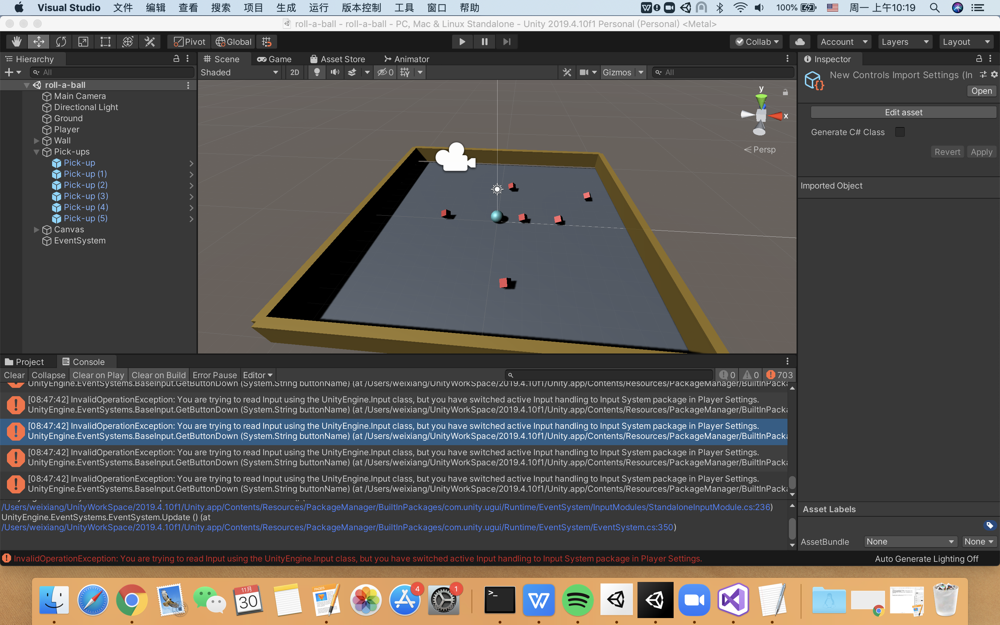Toggle Pivot handle position
The width and height of the screenshot is (1000, 625).
tap(189, 42)
